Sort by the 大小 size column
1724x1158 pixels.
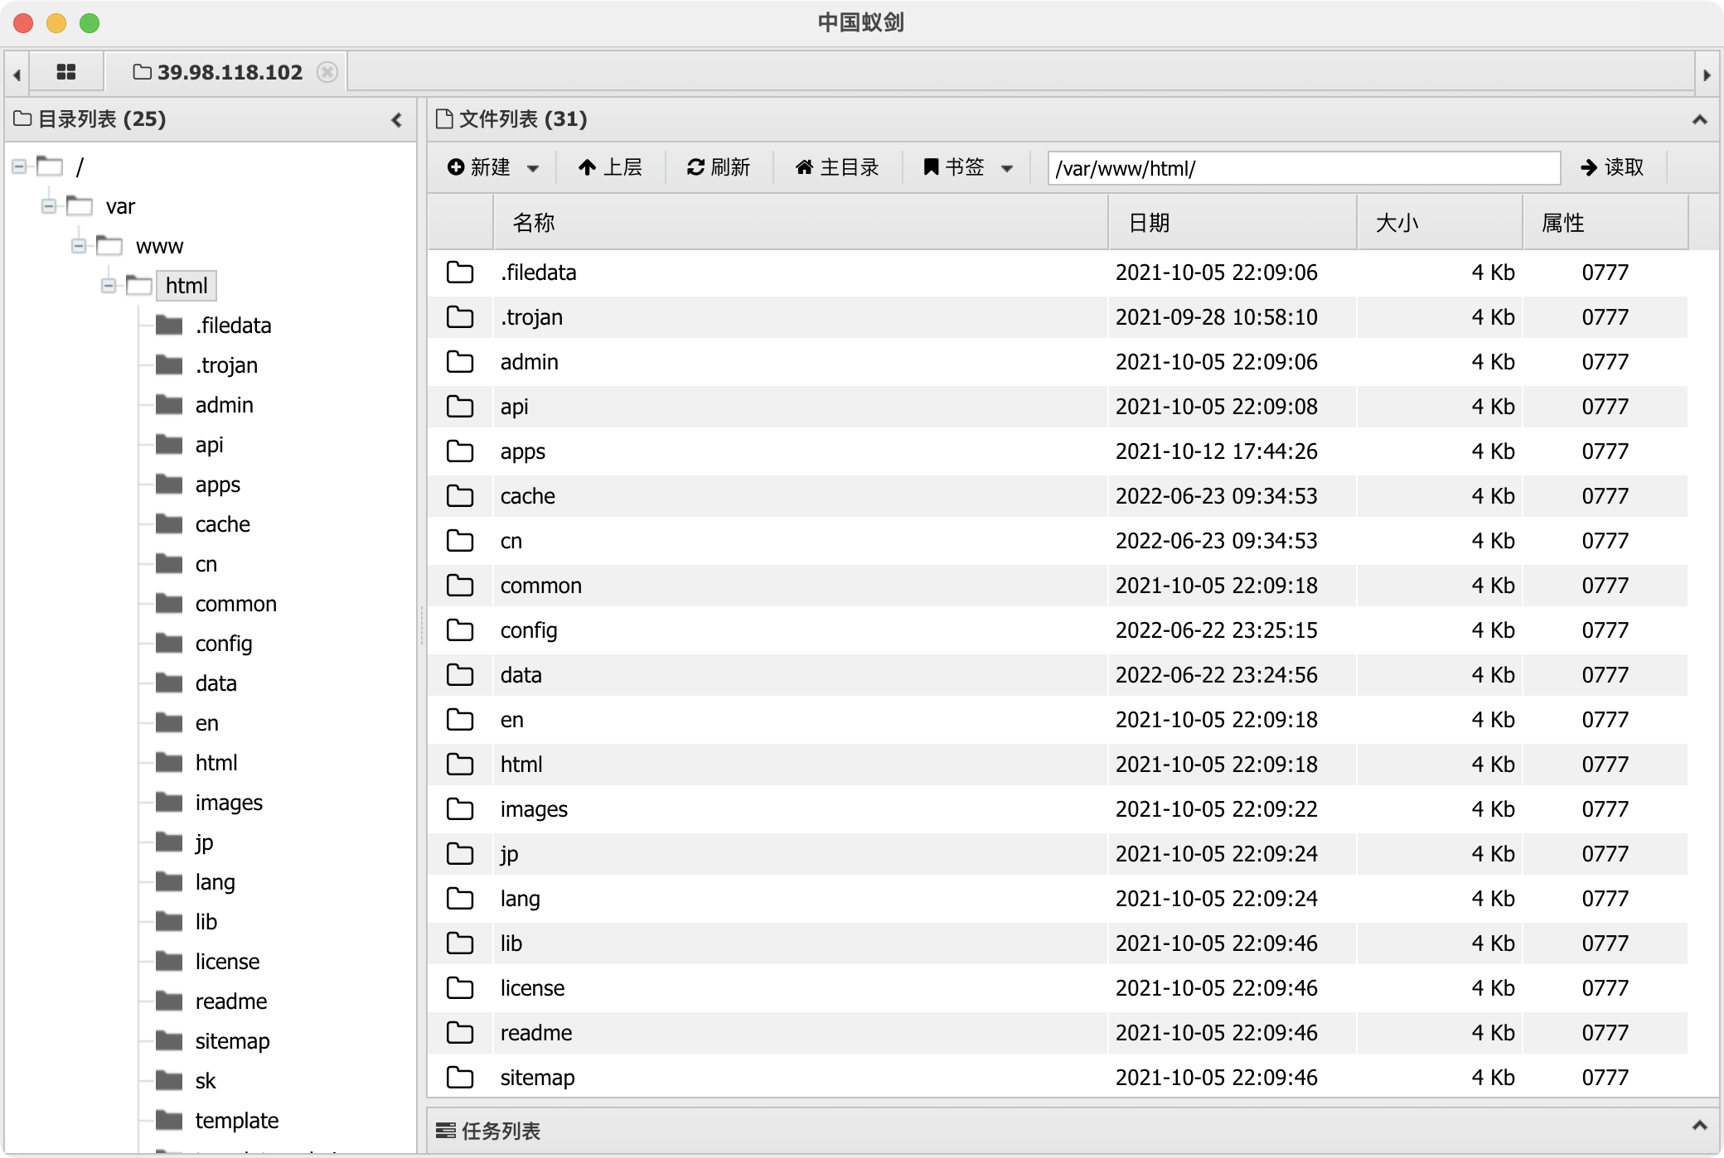point(1440,222)
